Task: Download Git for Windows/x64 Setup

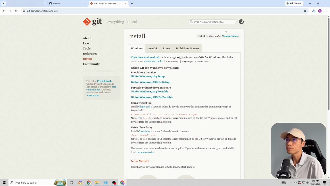Action: pos(148,76)
